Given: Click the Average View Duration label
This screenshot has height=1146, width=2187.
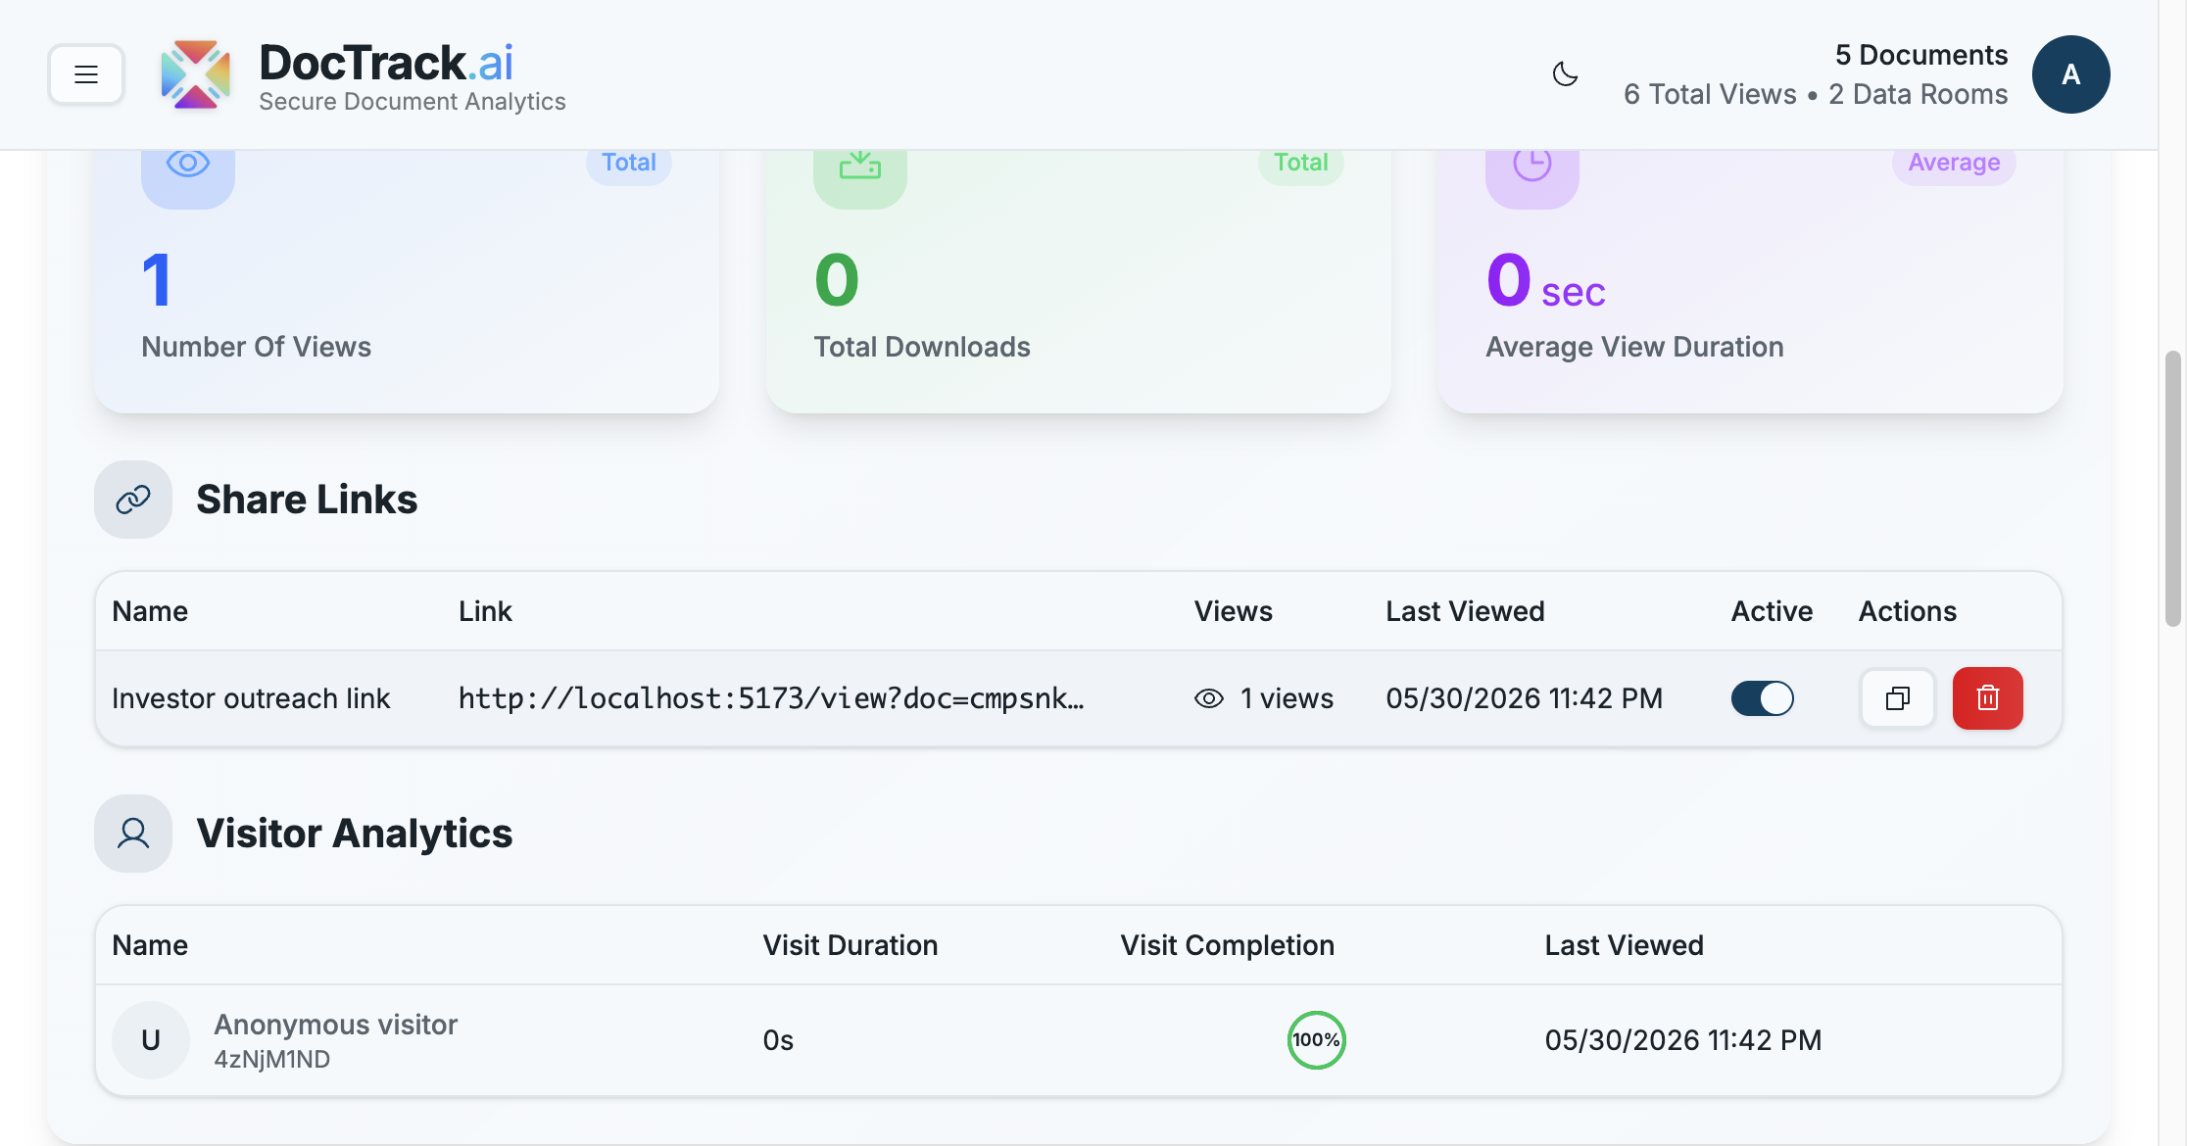Looking at the screenshot, I should (1634, 347).
